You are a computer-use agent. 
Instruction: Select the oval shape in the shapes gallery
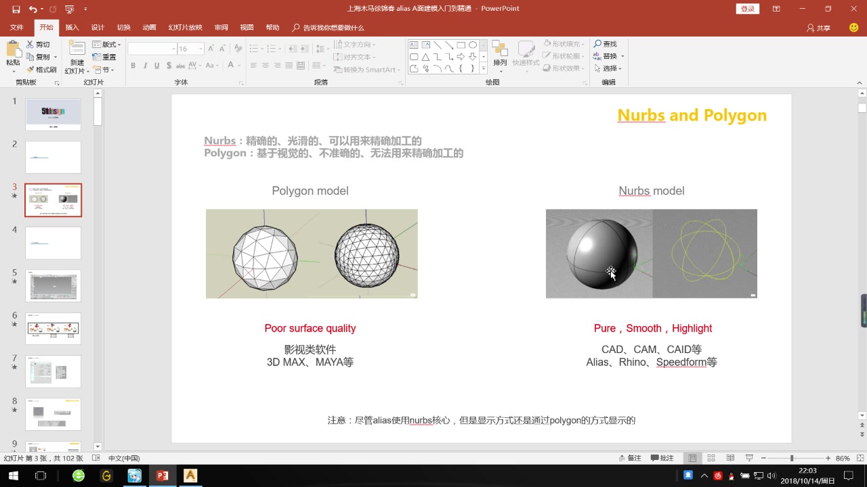click(473, 45)
